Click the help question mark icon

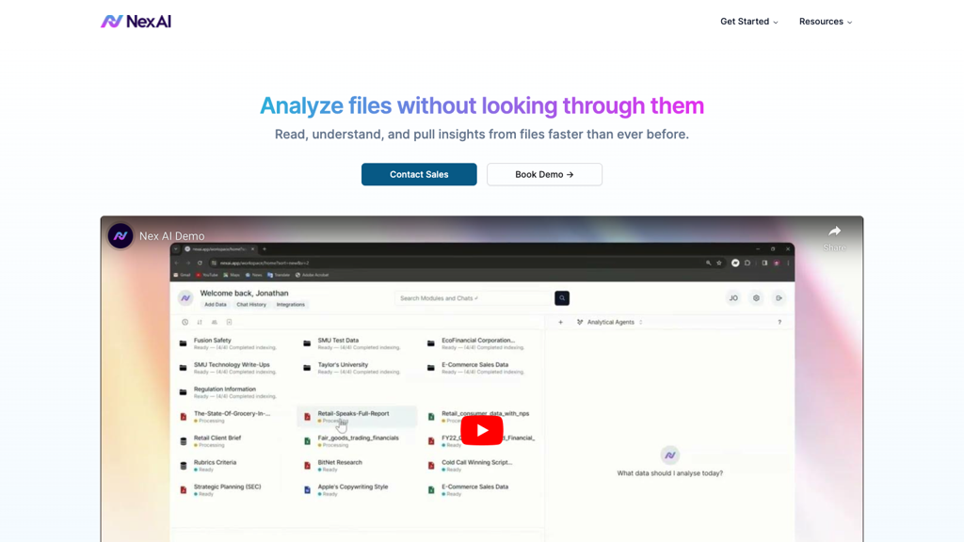point(779,323)
